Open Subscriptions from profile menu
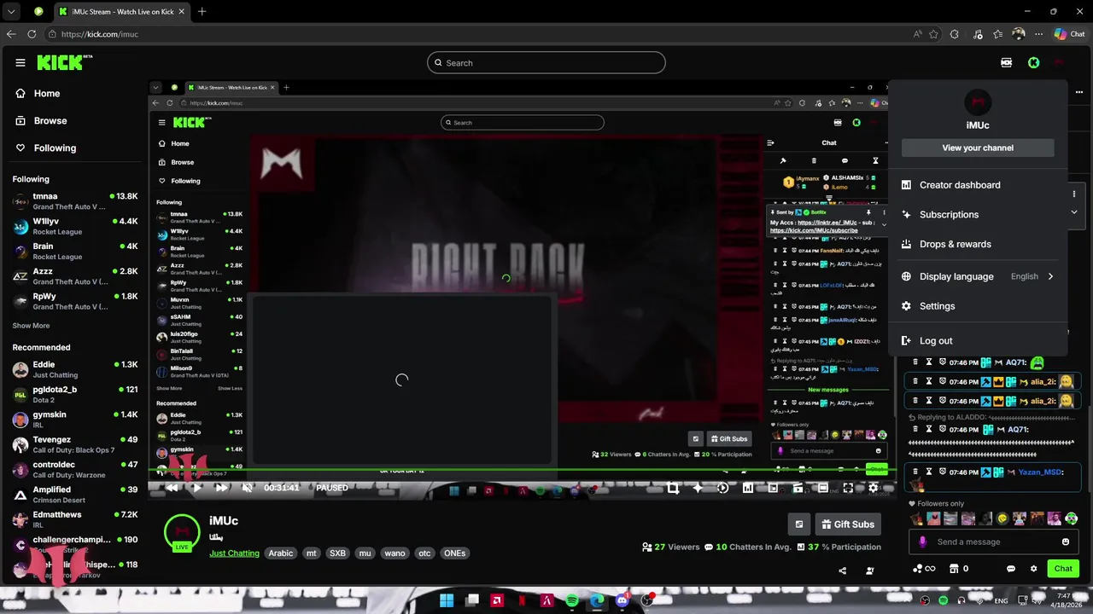The width and height of the screenshot is (1093, 614). coord(978,215)
